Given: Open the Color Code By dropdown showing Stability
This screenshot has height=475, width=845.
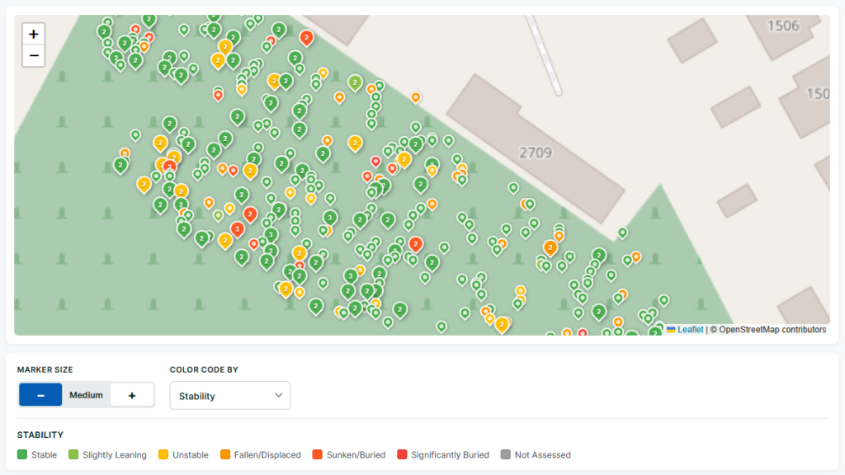Looking at the screenshot, I should [x=230, y=396].
